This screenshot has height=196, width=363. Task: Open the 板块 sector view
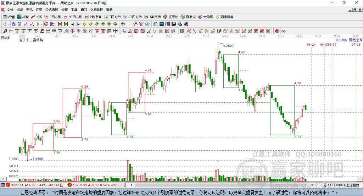tap(23, 17)
